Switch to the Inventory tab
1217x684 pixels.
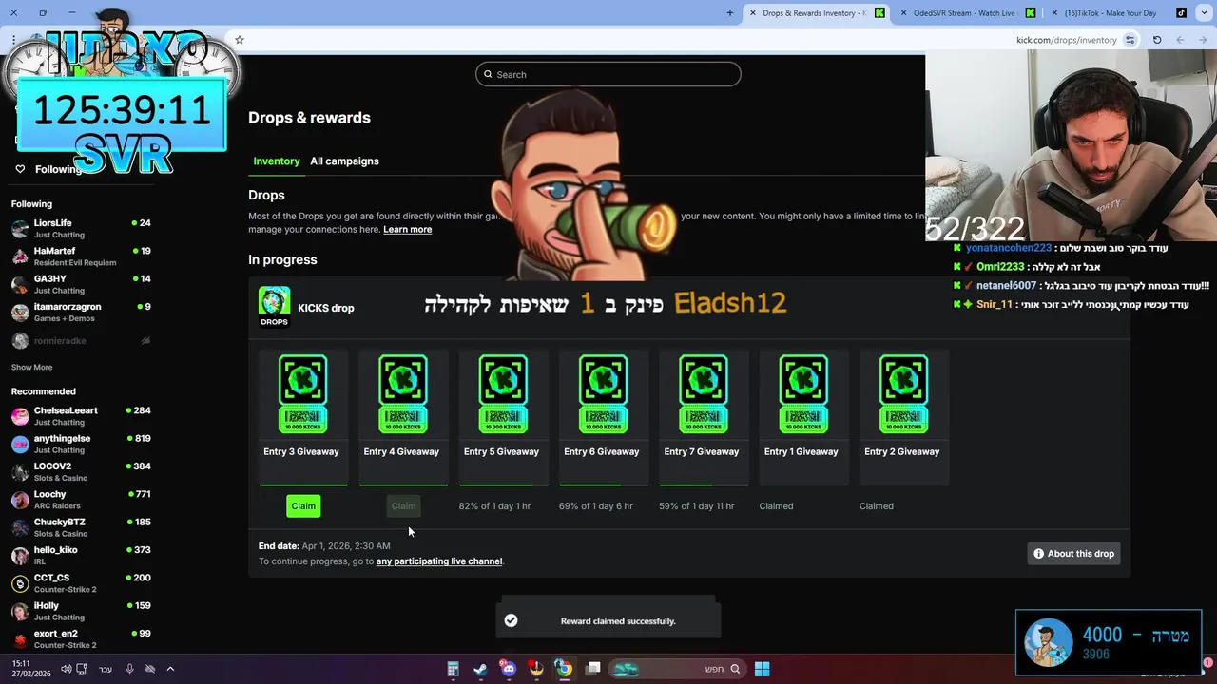click(277, 161)
